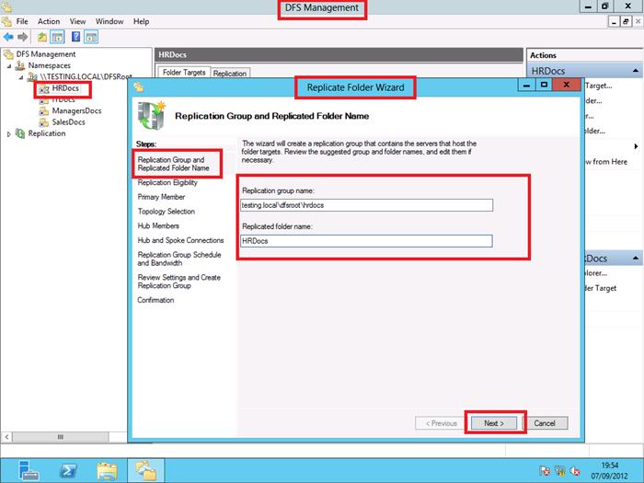Click the tree pane horizontal scrollbar thumb
644x483 pixels.
click(61, 437)
